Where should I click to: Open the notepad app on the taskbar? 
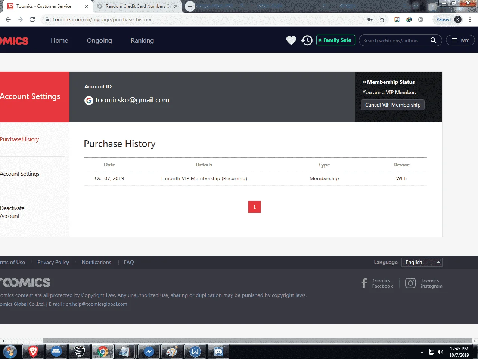(x=125, y=352)
